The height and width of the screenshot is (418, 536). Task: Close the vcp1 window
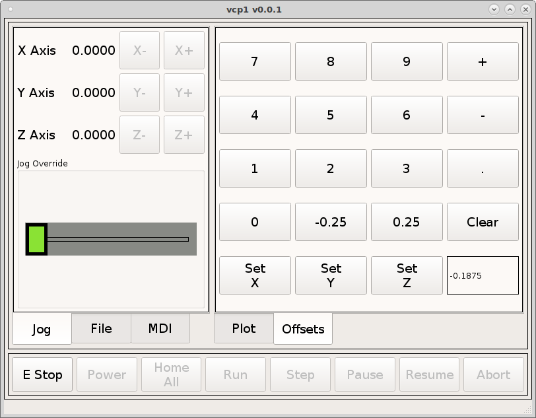[525, 9]
